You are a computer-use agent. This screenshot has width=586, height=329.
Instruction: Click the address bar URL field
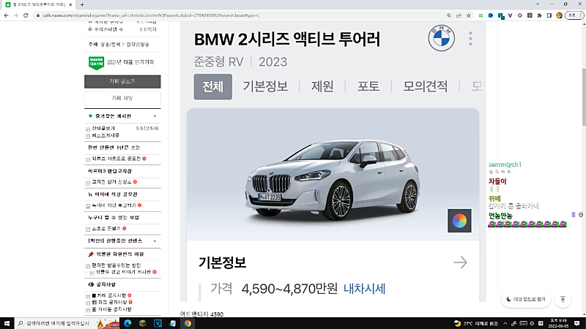240,15
